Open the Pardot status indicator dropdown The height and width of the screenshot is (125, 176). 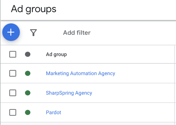pos(28,112)
